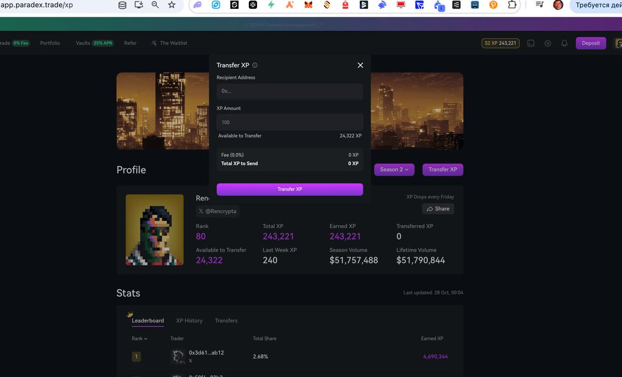Open the X profile via @Rencrypta badge icon
Viewport: 622px width, 377px height.
tap(201, 211)
